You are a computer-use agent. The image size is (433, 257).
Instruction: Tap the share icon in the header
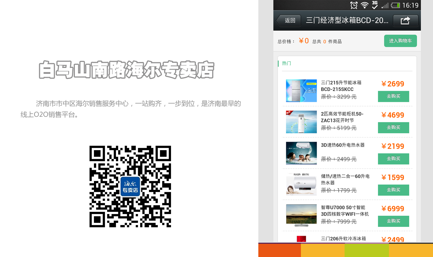pos(405,21)
